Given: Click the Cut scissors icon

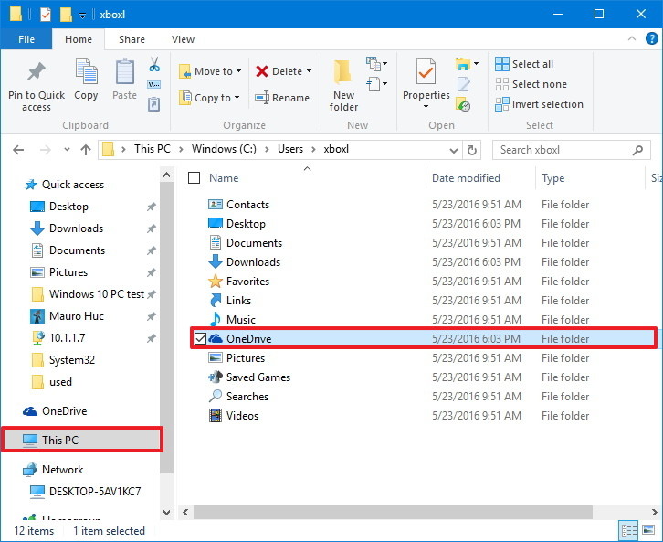Looking at the screenshot, I should [x=154, y=65].
